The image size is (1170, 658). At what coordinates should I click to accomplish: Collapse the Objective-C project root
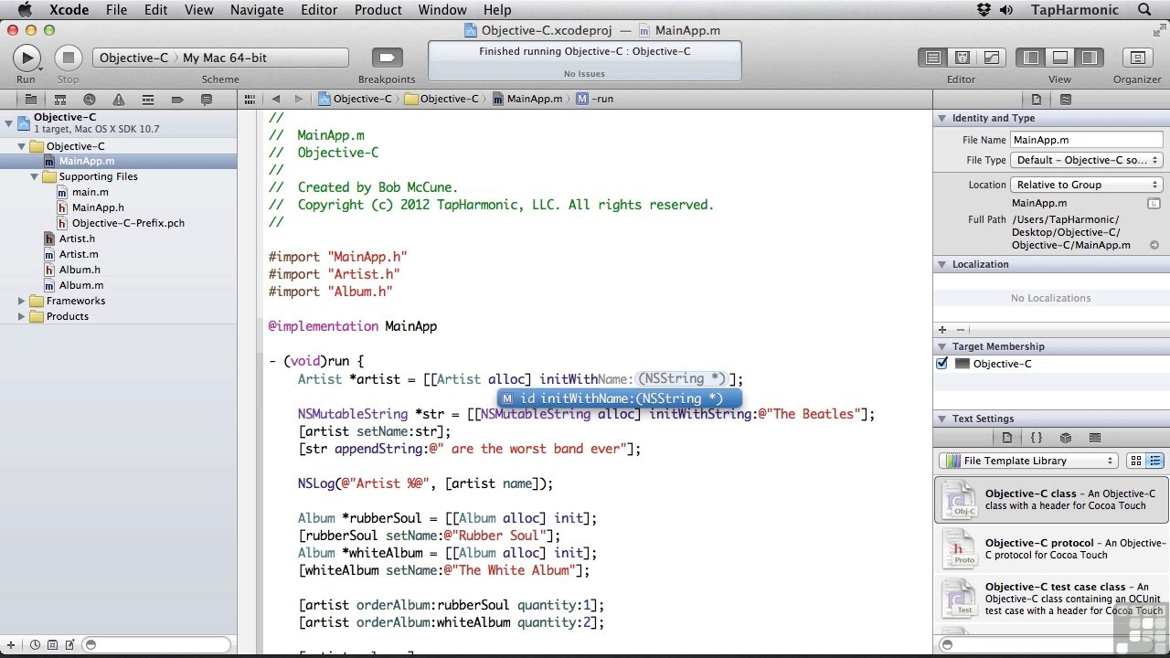(x=9, y=122)
